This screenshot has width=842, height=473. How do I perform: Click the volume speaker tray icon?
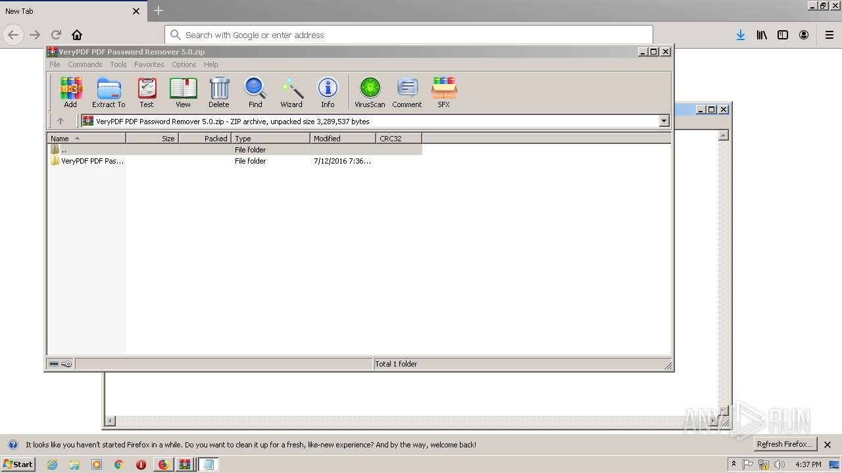click(780, 464)
